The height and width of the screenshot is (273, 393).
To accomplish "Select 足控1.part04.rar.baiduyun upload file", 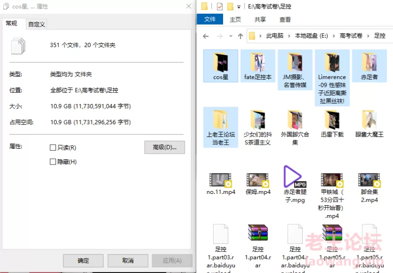I will coord(295,248).
